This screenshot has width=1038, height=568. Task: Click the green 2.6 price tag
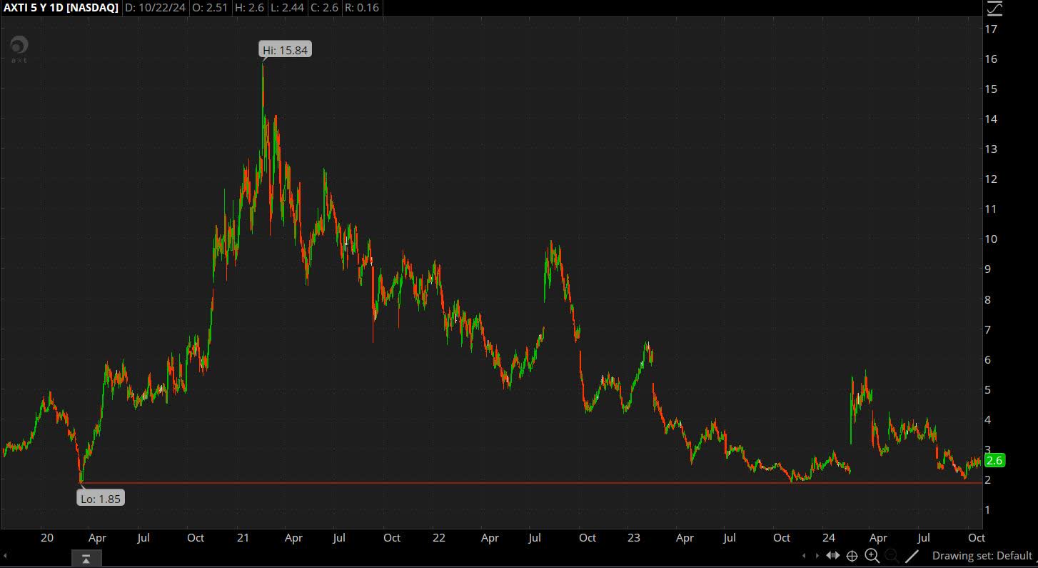pyautogui.click(x=994, y=460)
